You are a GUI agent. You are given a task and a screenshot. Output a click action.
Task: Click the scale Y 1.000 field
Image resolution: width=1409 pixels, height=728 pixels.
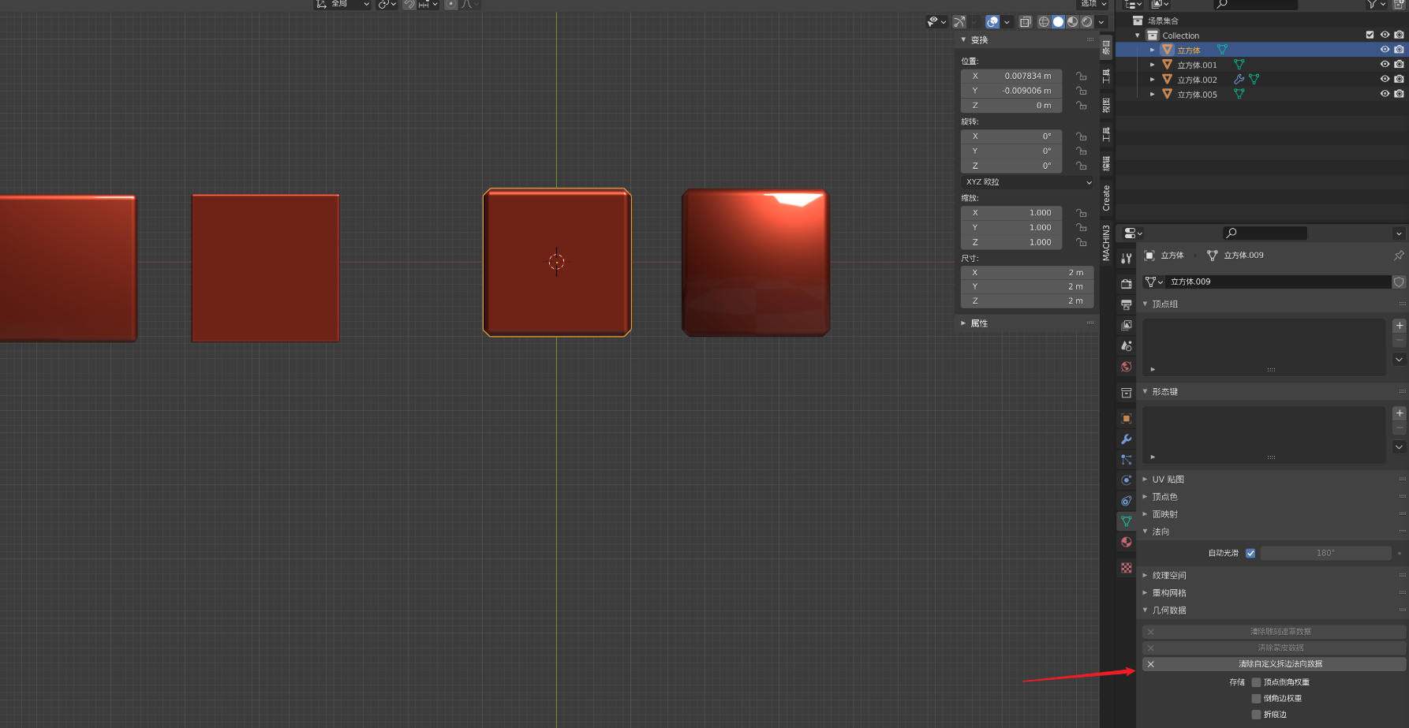1011,227
